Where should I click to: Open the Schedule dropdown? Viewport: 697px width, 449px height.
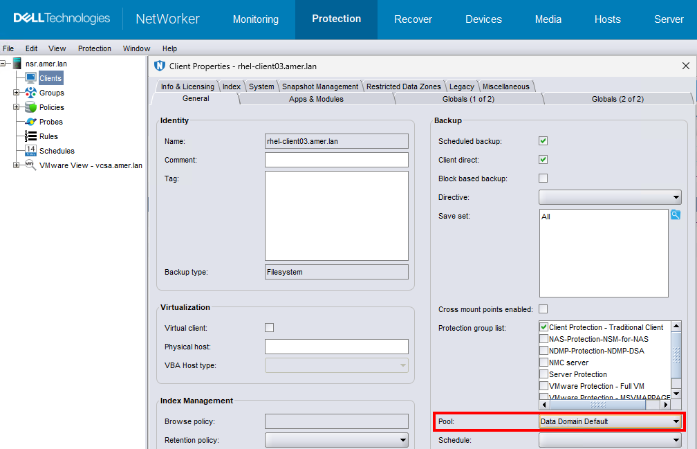(x=610, y=440)
